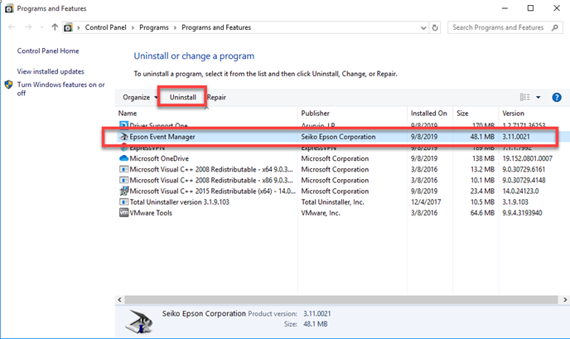Click the Total Uninstaller program icon
This screenshot has width=570, height=339.
[x=124, y=202]
